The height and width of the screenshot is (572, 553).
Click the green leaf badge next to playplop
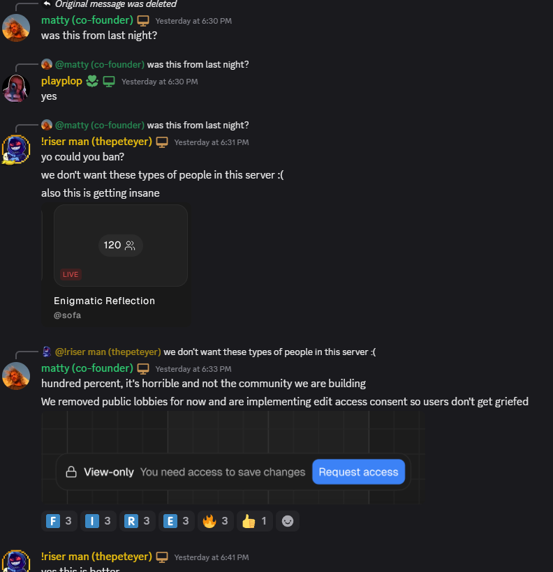click(x=93, y=82)
